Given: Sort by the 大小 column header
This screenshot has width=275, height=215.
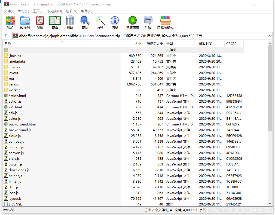Looking at the screenshot, I should point(132,44).
